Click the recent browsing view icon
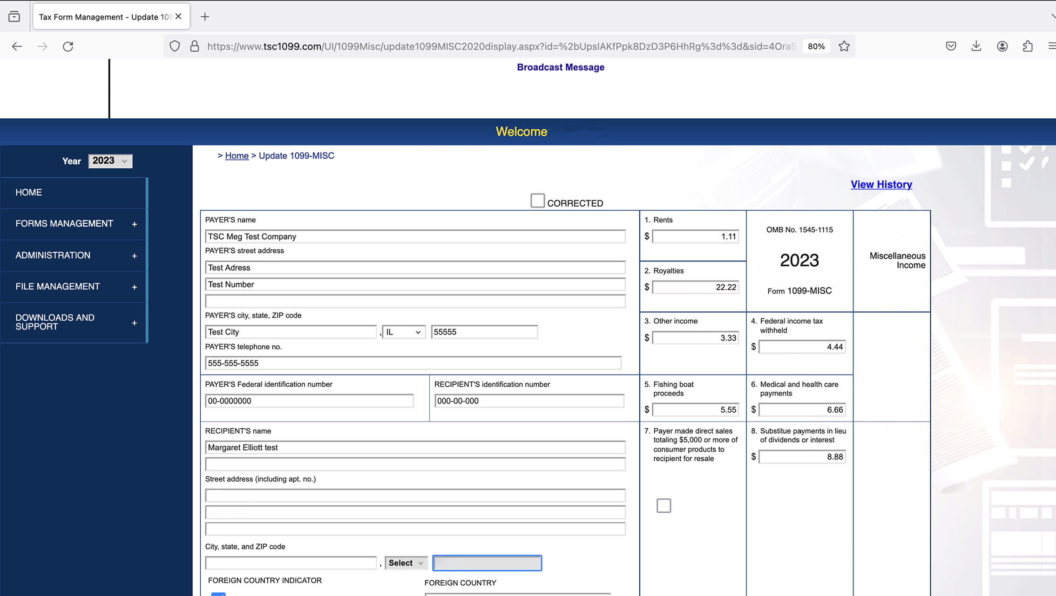1056x596 pixels. pos(14,17)
